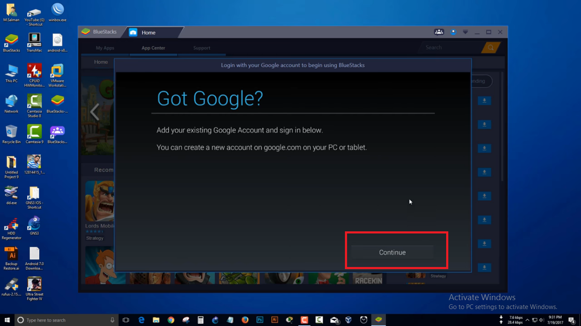Launch Ultra Street Fighter IV from desktop

34,289
